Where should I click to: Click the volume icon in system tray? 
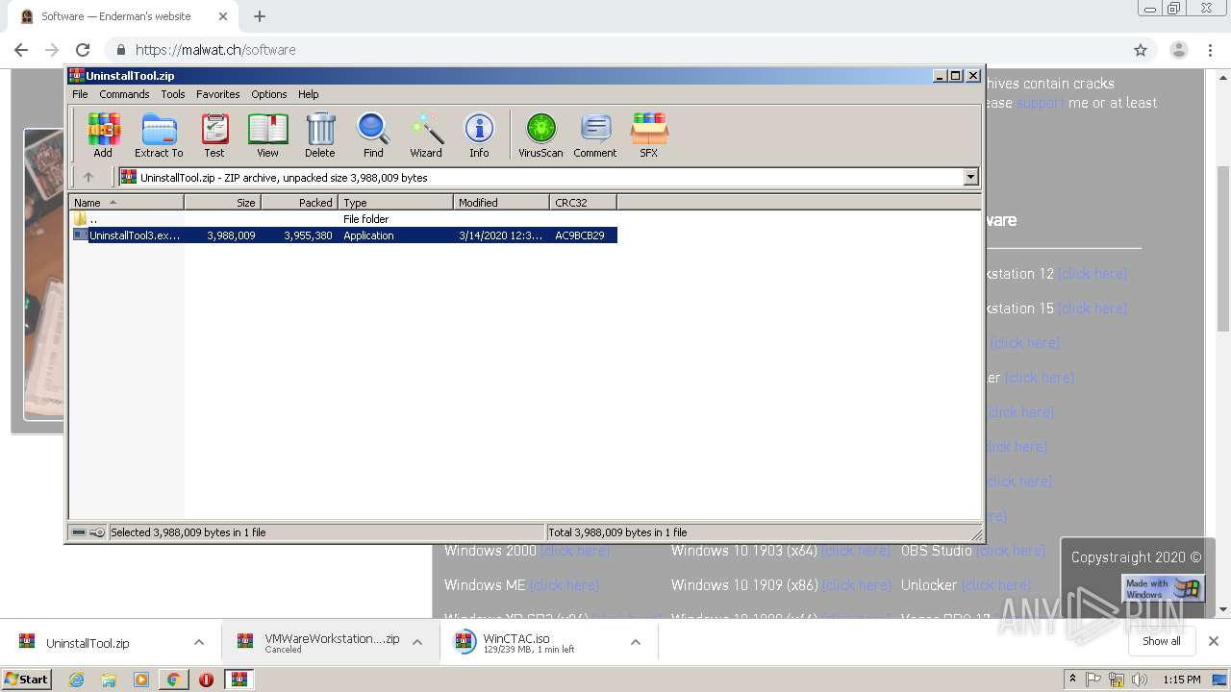tap(1141, 680)
